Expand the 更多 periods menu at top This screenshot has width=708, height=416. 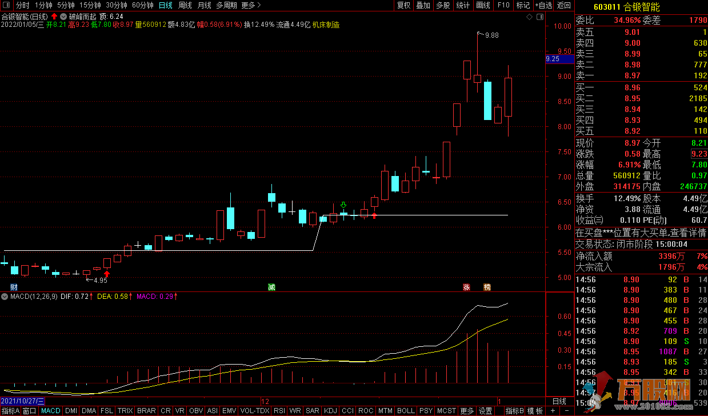click(251, 5)
